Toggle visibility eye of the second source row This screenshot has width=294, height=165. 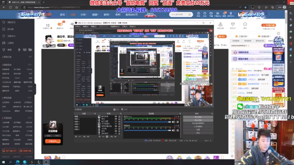116,119
